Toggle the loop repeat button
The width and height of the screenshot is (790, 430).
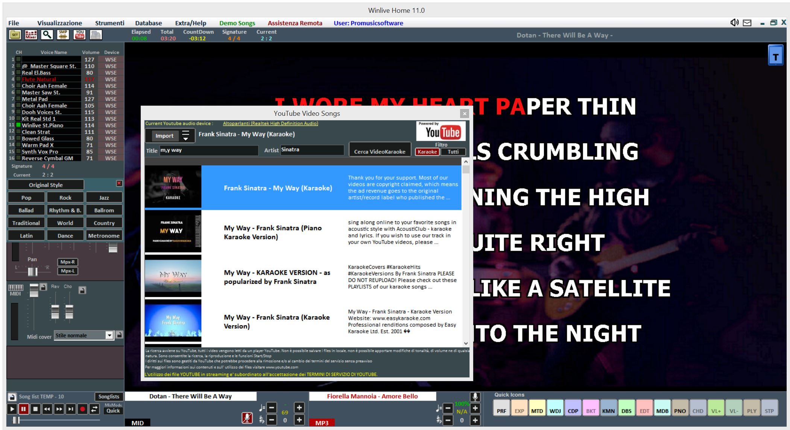pyautogui.click(x=94, y=409)
